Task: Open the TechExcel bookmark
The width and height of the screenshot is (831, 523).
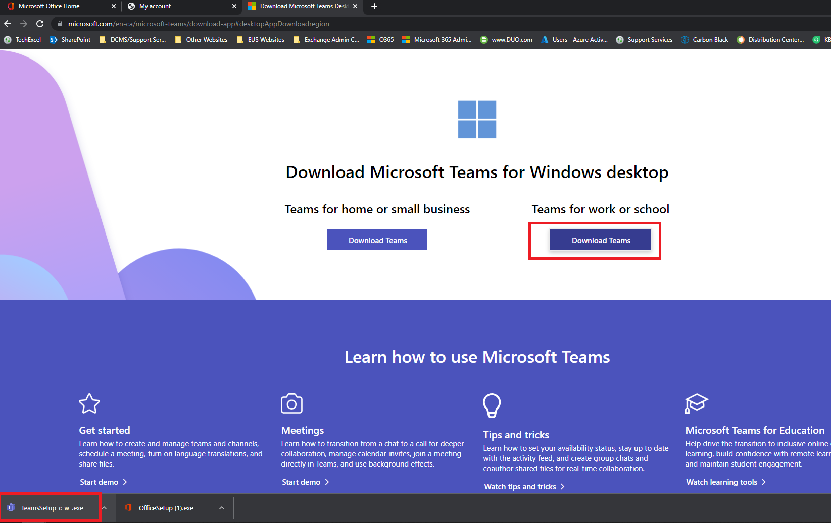Action: click(x=22, y=40)
